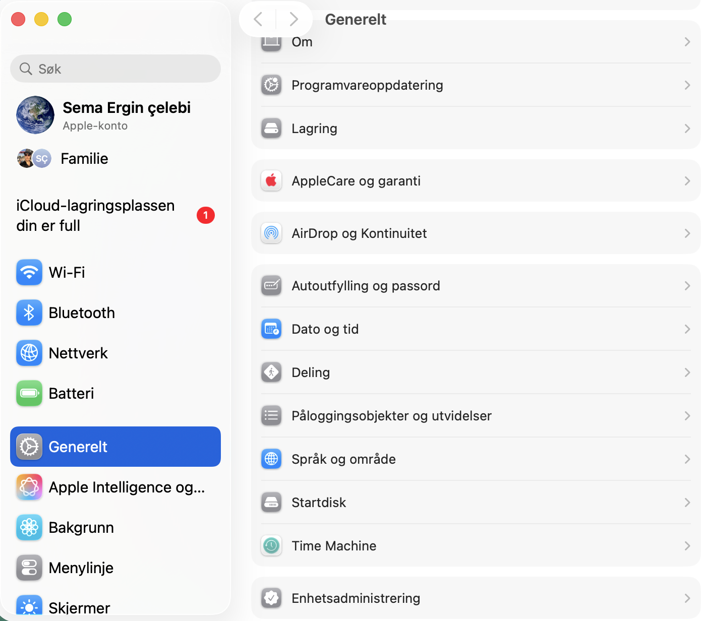The height and width of the screenshot is (621, 703).
Task: Open the Dato og tid calendar icon
Action: point(271,329)
